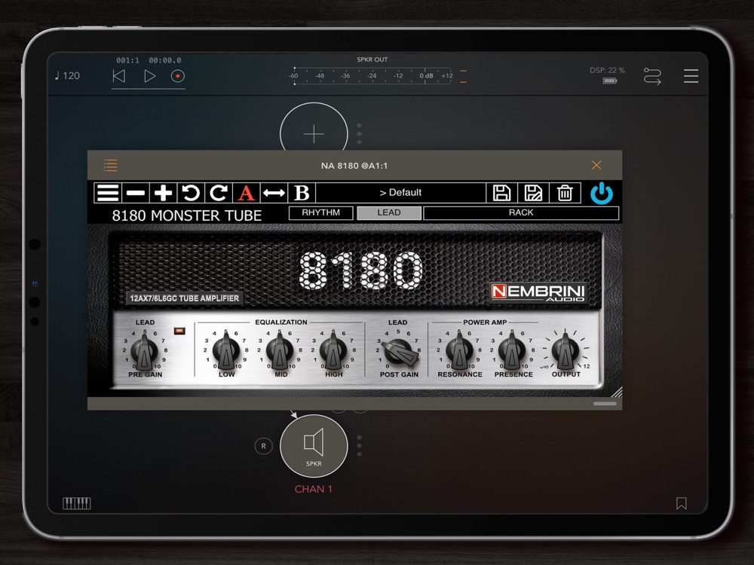The image size is (754, 565).
Task: Switch to the LEAD channel
Action: pyautogui.click(x=389, y=213)
